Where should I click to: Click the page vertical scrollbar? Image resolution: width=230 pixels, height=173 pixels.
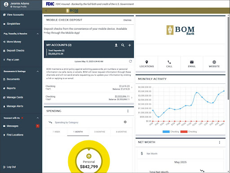pos(228,59)
